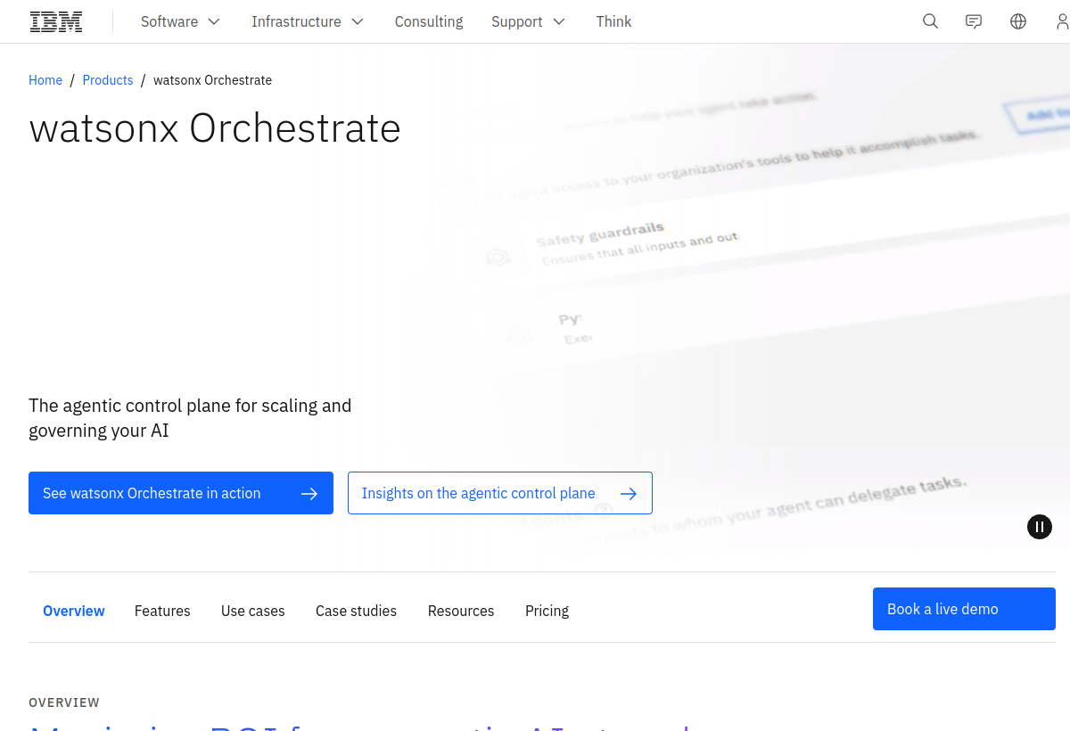
Task: Select the Overview tab
Action: click(74, 611)
